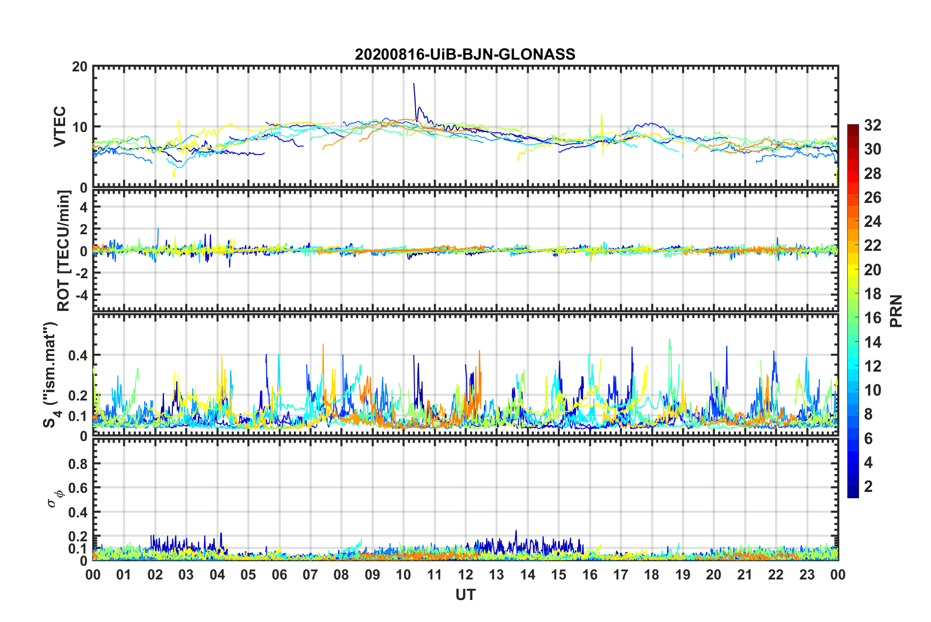Click ROT y-axis tick -4
This screenshot has height=622, width=931.
click(81, 295)
